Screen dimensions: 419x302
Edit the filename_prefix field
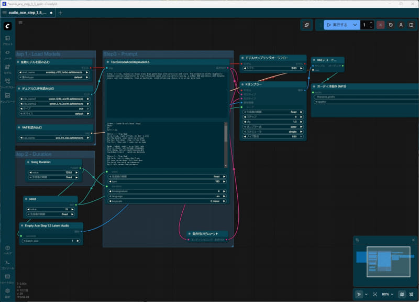coord(367,97)
